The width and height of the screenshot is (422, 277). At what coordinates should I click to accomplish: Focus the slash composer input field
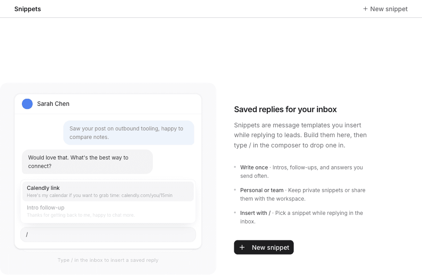[x=108, y=235]
